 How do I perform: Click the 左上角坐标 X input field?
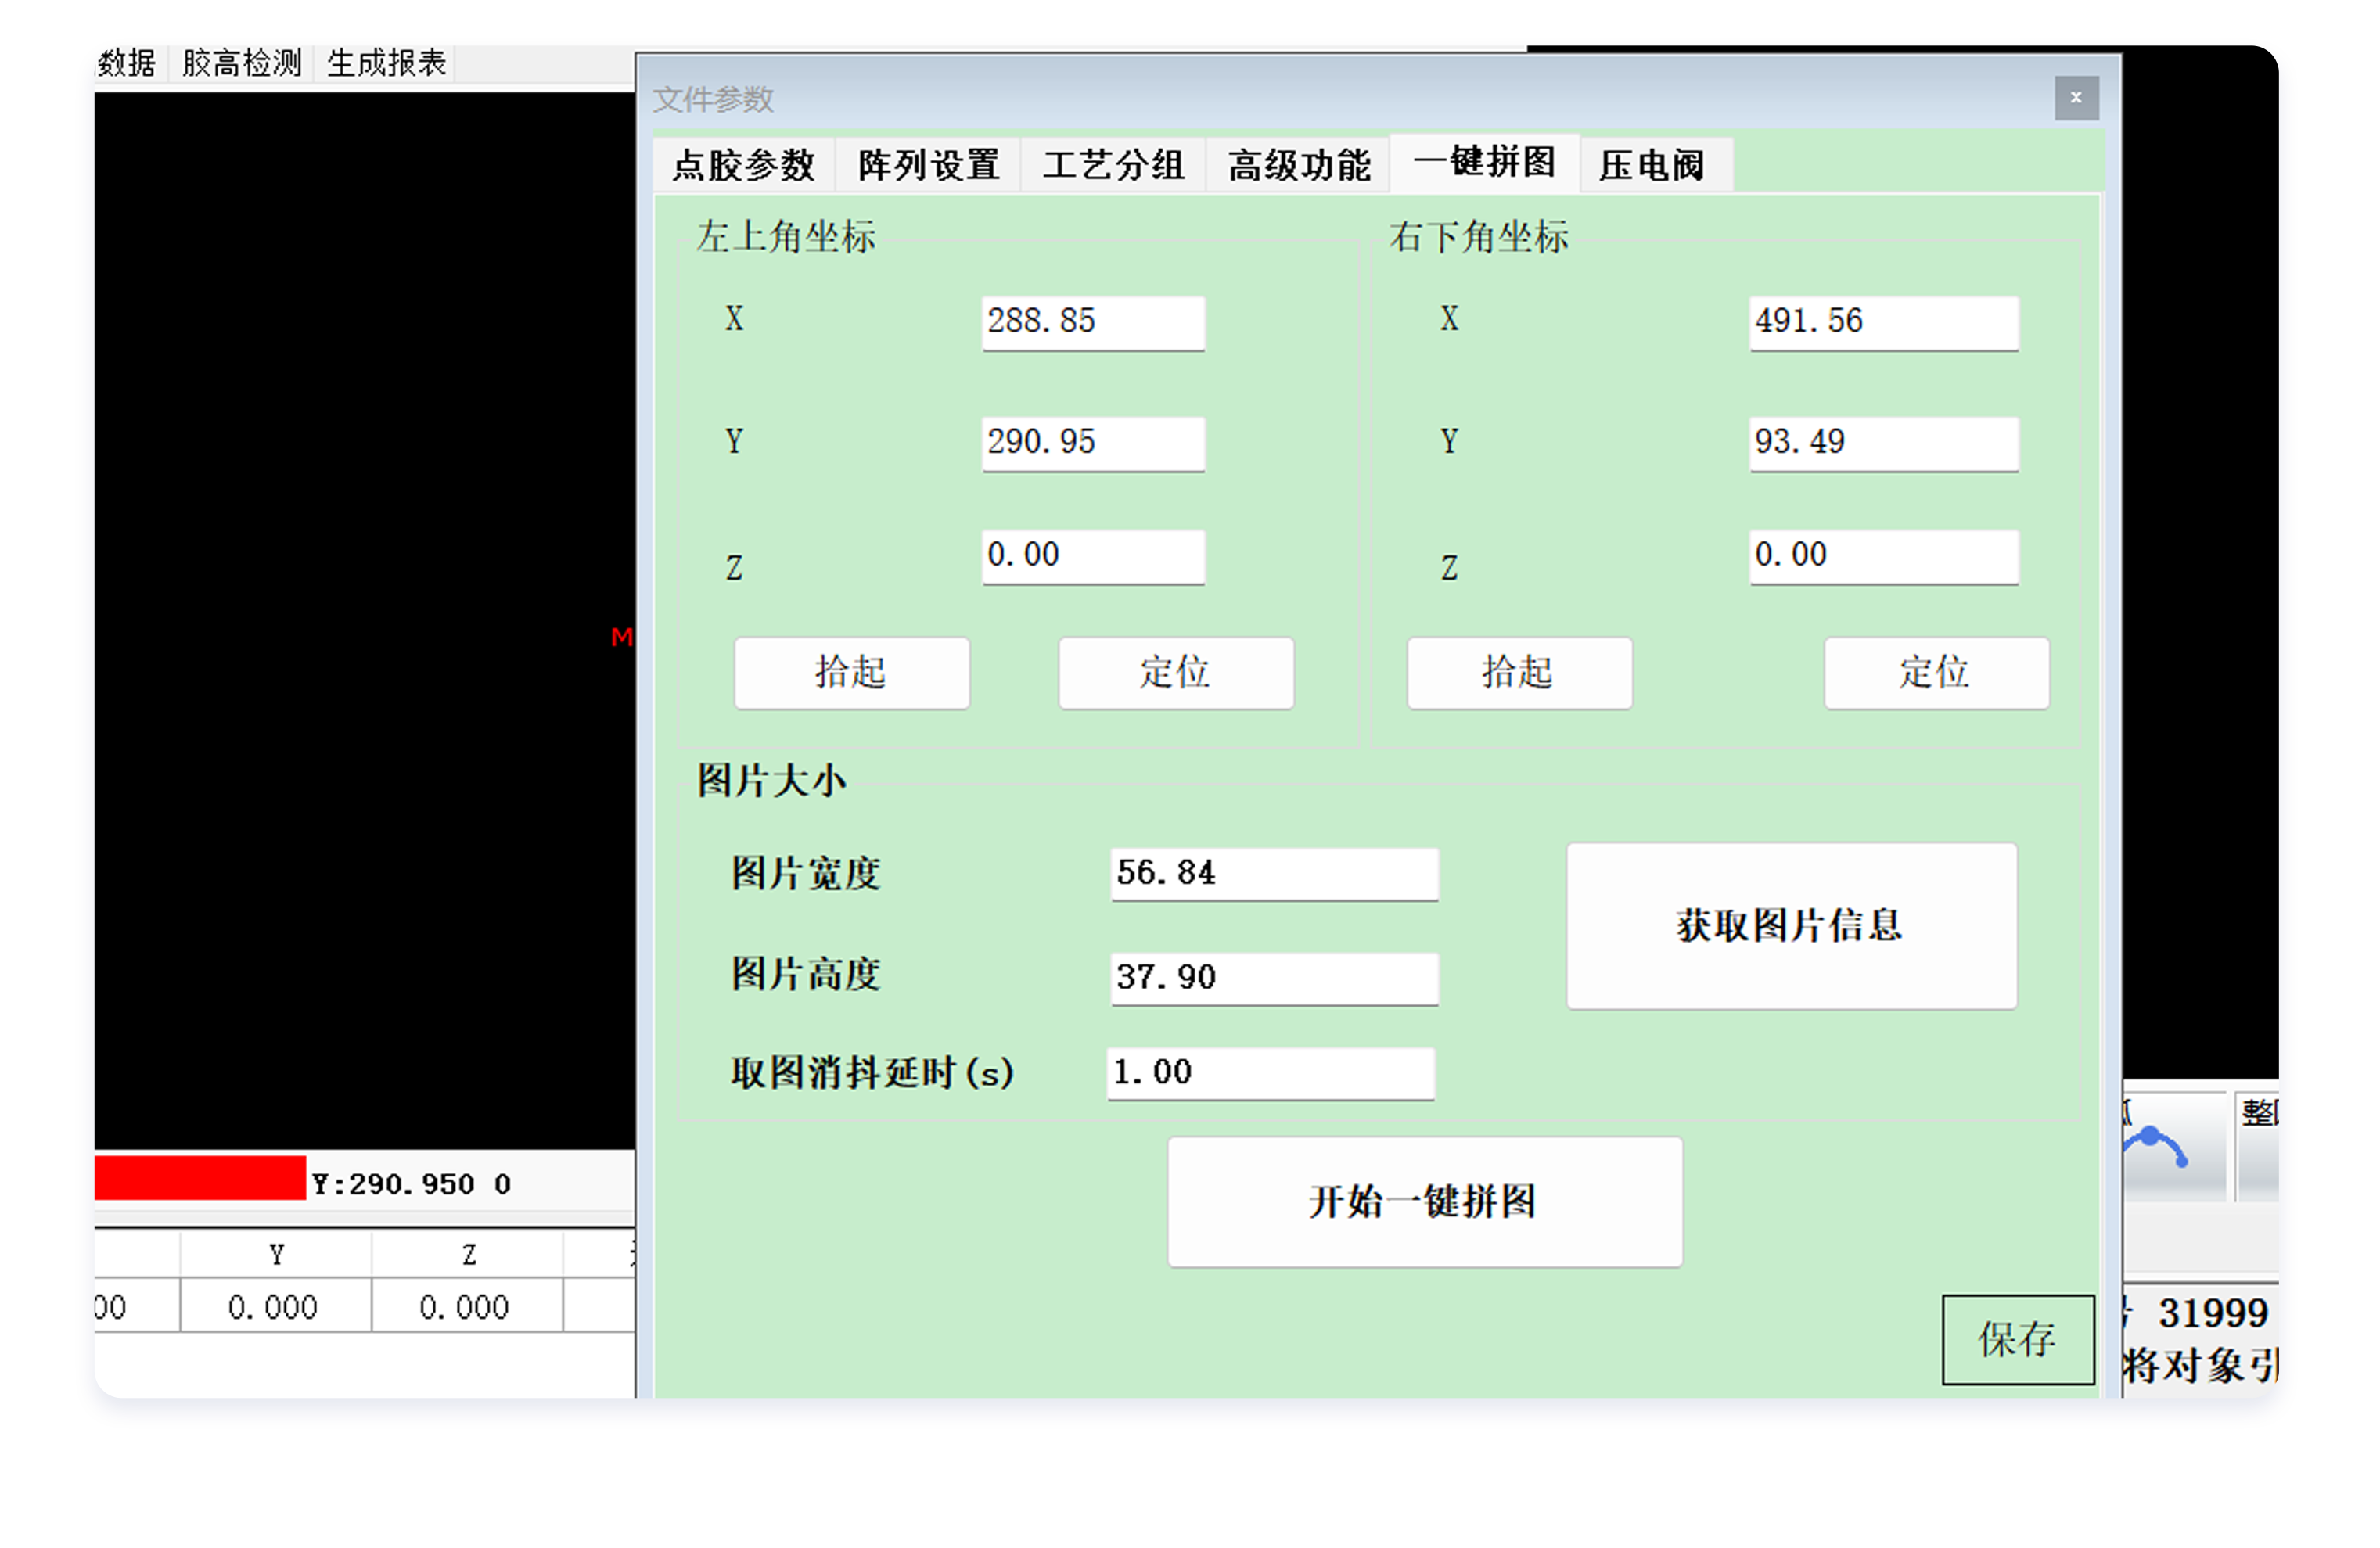(1093, 322)
